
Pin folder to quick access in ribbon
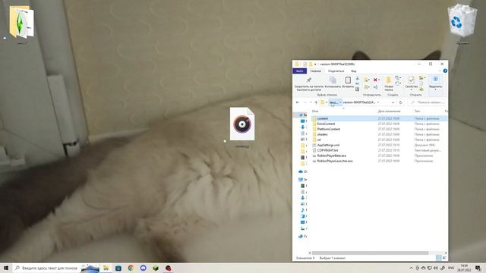click(309, 83)
